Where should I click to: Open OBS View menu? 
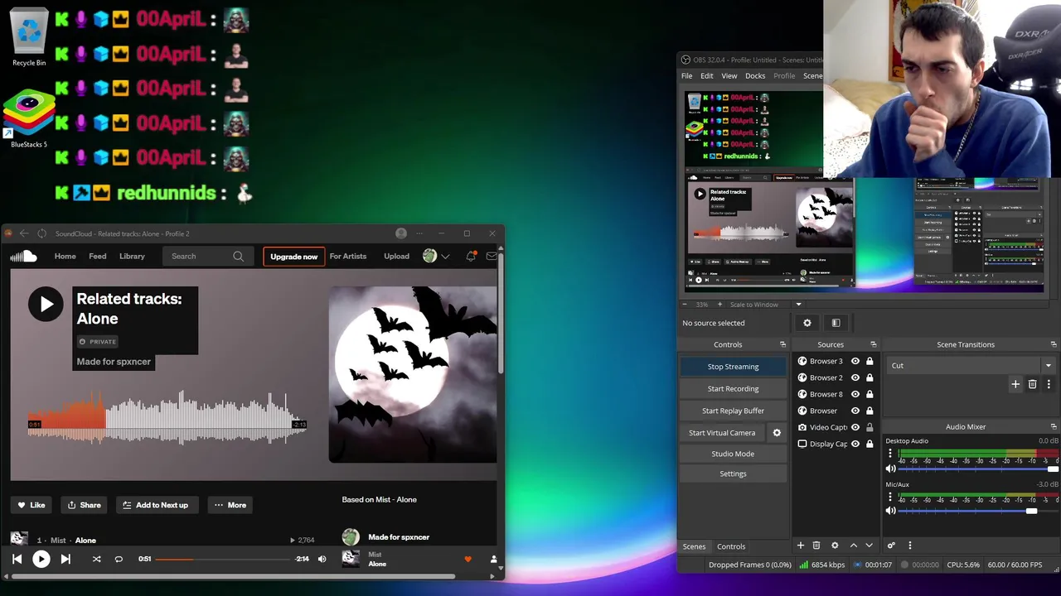tap(729, 75)
